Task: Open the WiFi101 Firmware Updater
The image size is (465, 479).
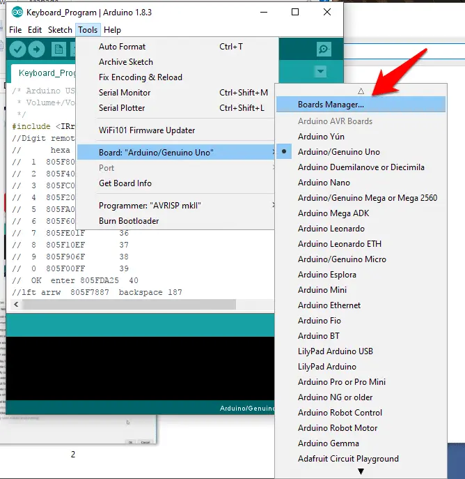Action: coord(147,130)
